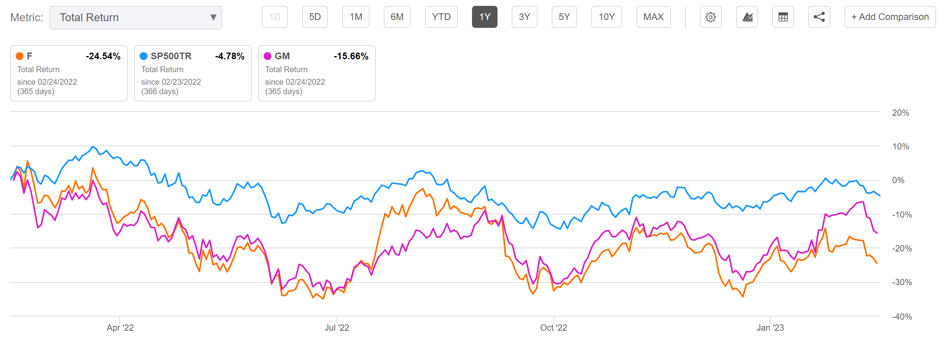The height and width of the screenshot is (344, 944).
Task: Open the chart settings gear icon
Action: tap(711, 17)
